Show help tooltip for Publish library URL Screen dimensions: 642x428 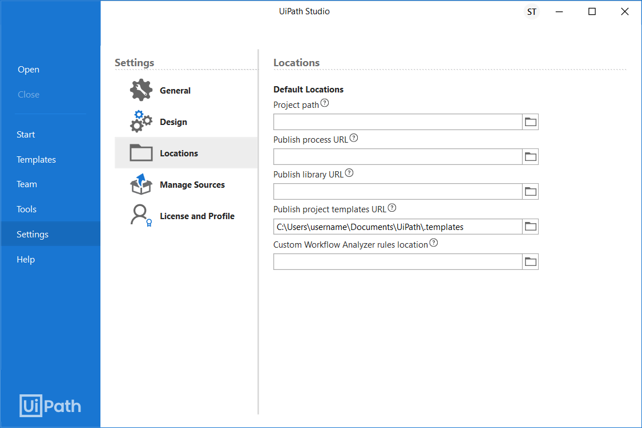[349, 173]
